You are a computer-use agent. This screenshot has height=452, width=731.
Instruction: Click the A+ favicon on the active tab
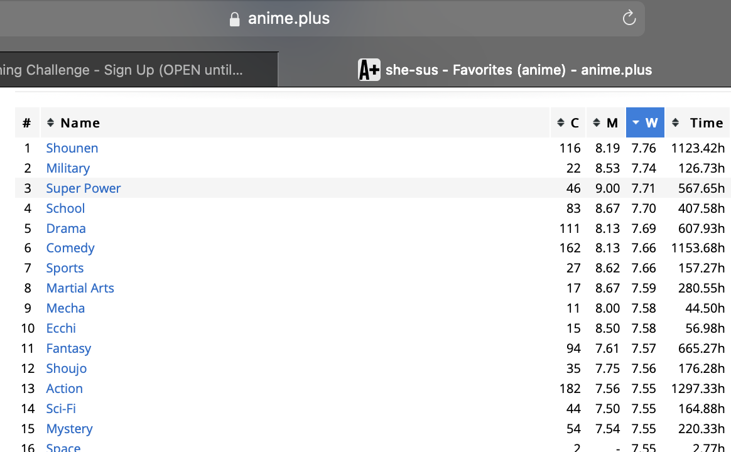[x=369, y=70]
